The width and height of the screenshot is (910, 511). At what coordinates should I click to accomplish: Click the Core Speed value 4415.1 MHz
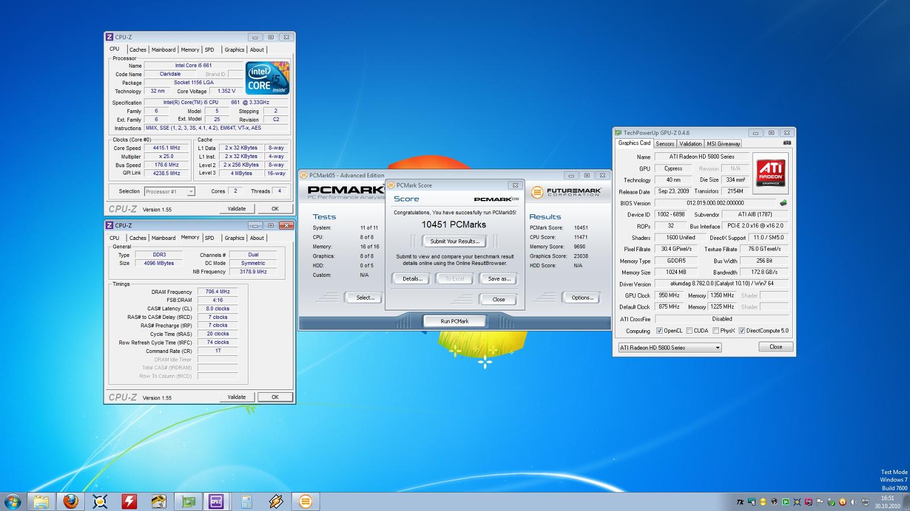coord(167,148)
